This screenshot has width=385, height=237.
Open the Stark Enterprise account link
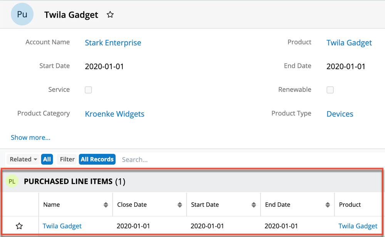click(x=113, y=43)
